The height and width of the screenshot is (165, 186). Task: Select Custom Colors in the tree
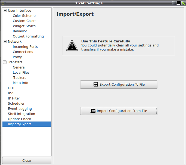pyautogui.click(x=25, y=21)
